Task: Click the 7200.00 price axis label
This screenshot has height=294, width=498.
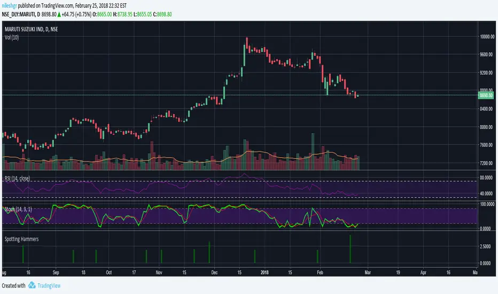Action: click(x=487, y=163)
